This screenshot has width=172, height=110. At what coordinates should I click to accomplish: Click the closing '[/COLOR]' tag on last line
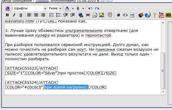(97, 87)
